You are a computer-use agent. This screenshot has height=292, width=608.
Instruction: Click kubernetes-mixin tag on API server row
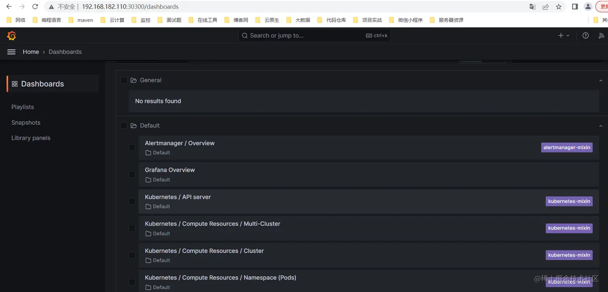point(569,201)
